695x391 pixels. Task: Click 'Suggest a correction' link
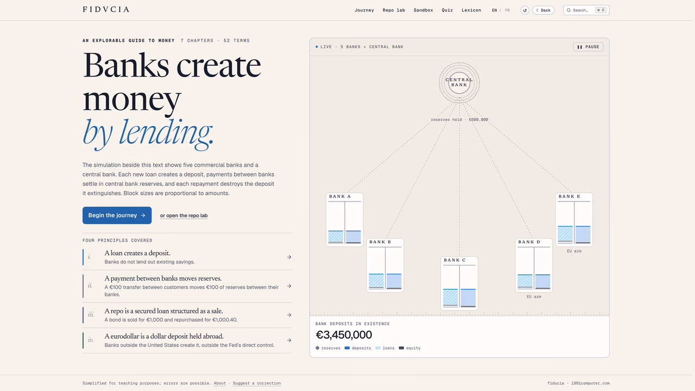coord(257,383)
